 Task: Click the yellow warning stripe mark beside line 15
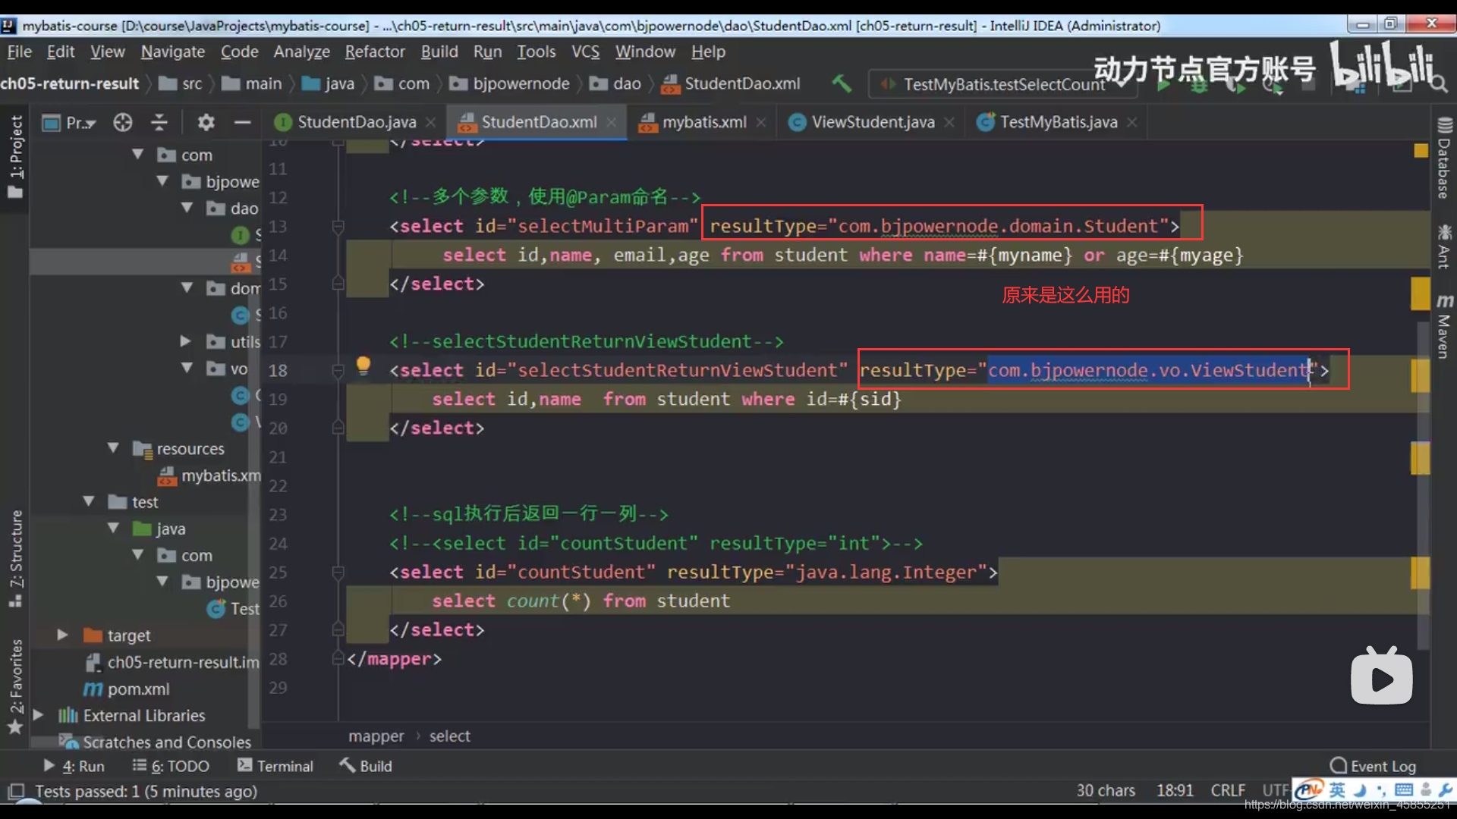pyautogui.click(x=1420, y=293)
